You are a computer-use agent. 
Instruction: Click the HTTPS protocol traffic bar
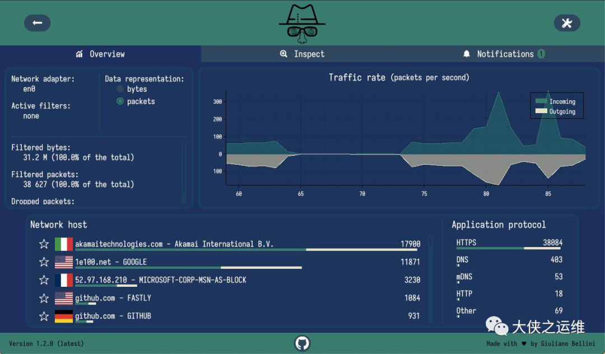click(x=509, y=248)
